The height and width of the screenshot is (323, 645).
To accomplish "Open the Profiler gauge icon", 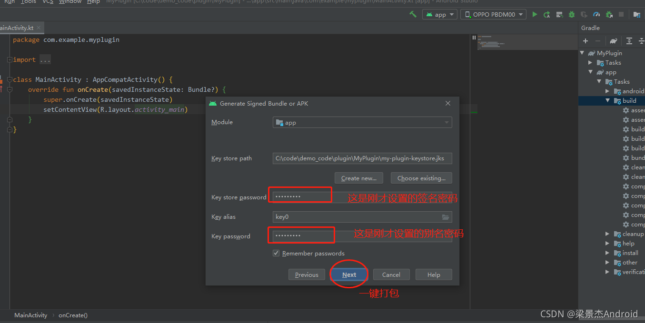I will pos(596,14).
